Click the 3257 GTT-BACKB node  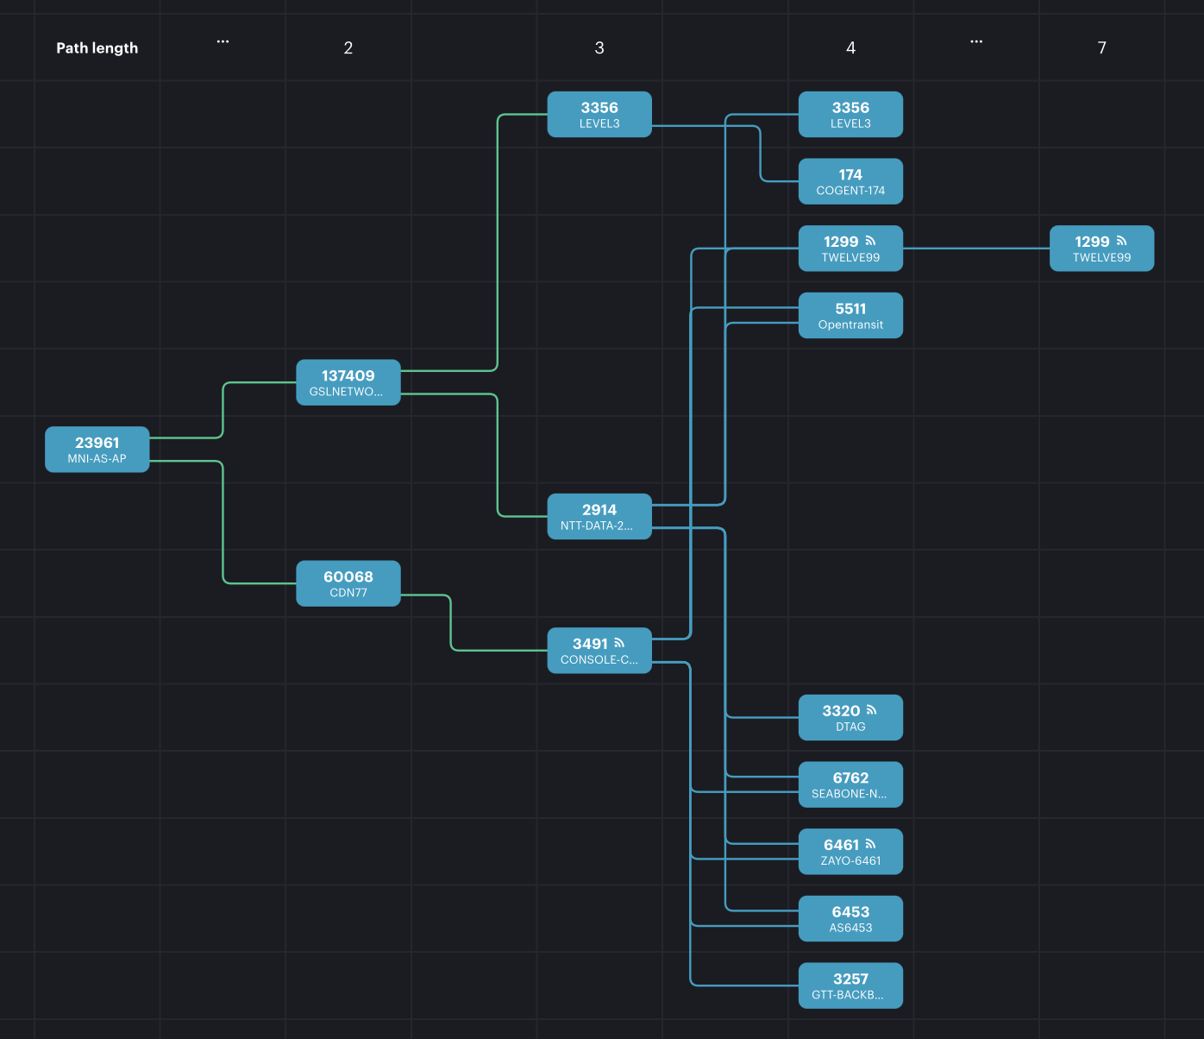[850, 985]
